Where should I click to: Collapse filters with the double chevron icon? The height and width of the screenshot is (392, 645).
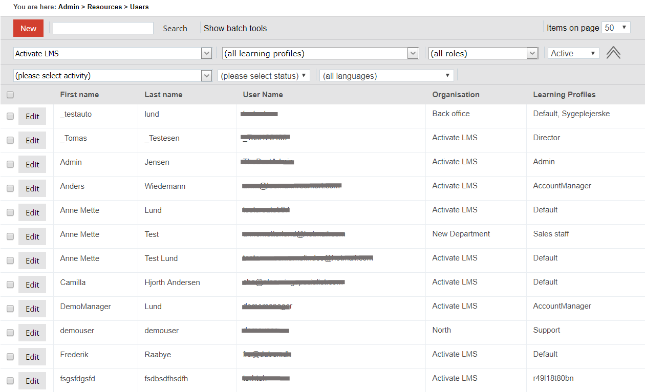click(613, 53)
